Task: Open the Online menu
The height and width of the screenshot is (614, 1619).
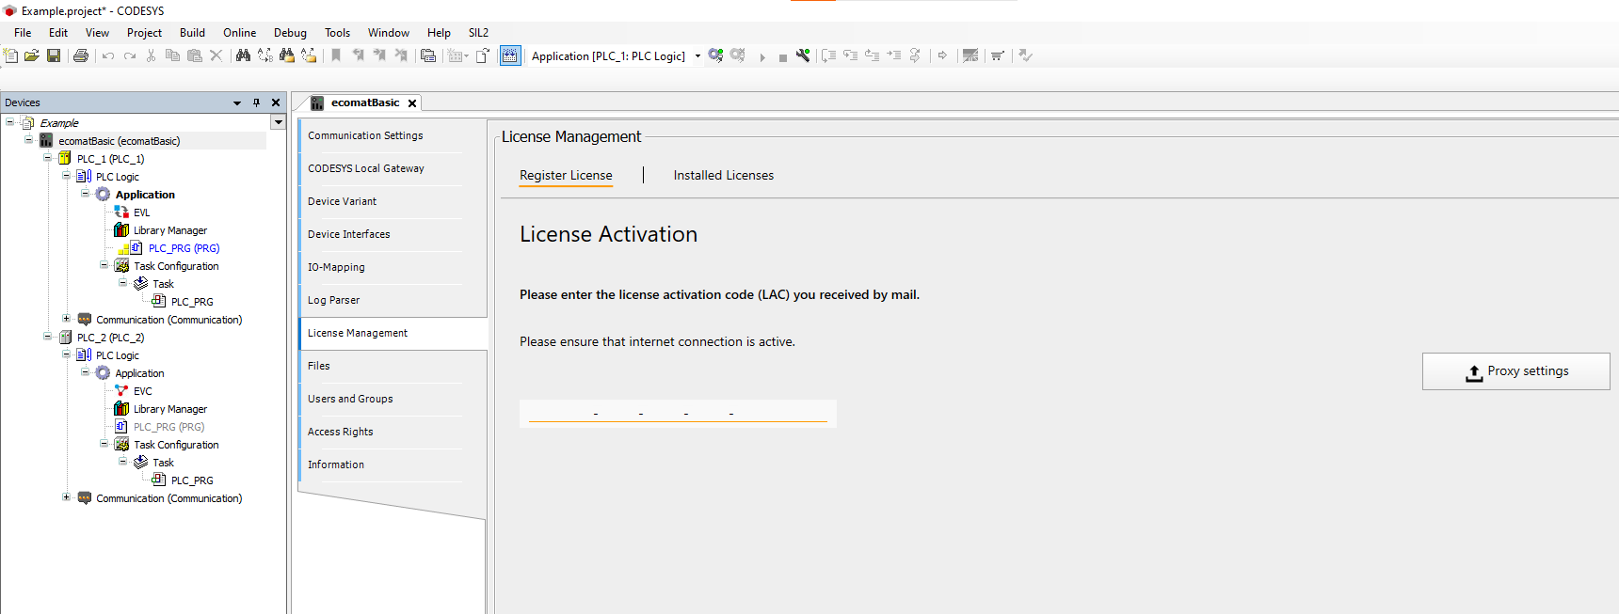Action: pyautogui.click(x=239, y=32)
